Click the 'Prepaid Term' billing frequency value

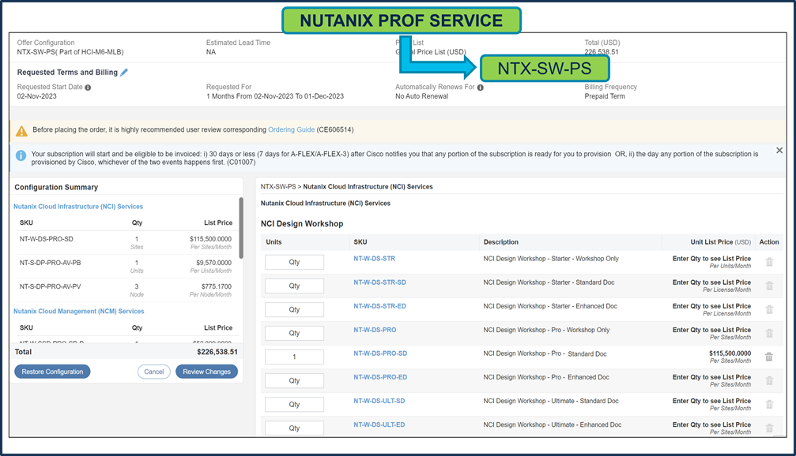605,96
